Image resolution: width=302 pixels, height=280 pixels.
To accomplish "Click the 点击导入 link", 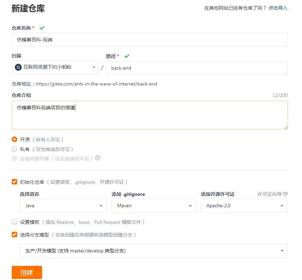I will click(x=278, y=8).
